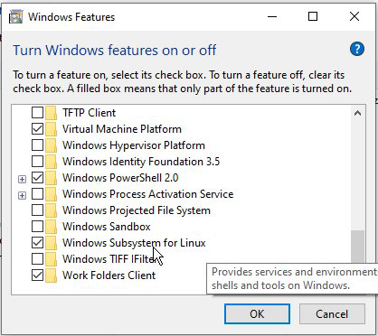378x336 pixels.
Task: Click the scrollbar up arrow
Action: point(358,113)
